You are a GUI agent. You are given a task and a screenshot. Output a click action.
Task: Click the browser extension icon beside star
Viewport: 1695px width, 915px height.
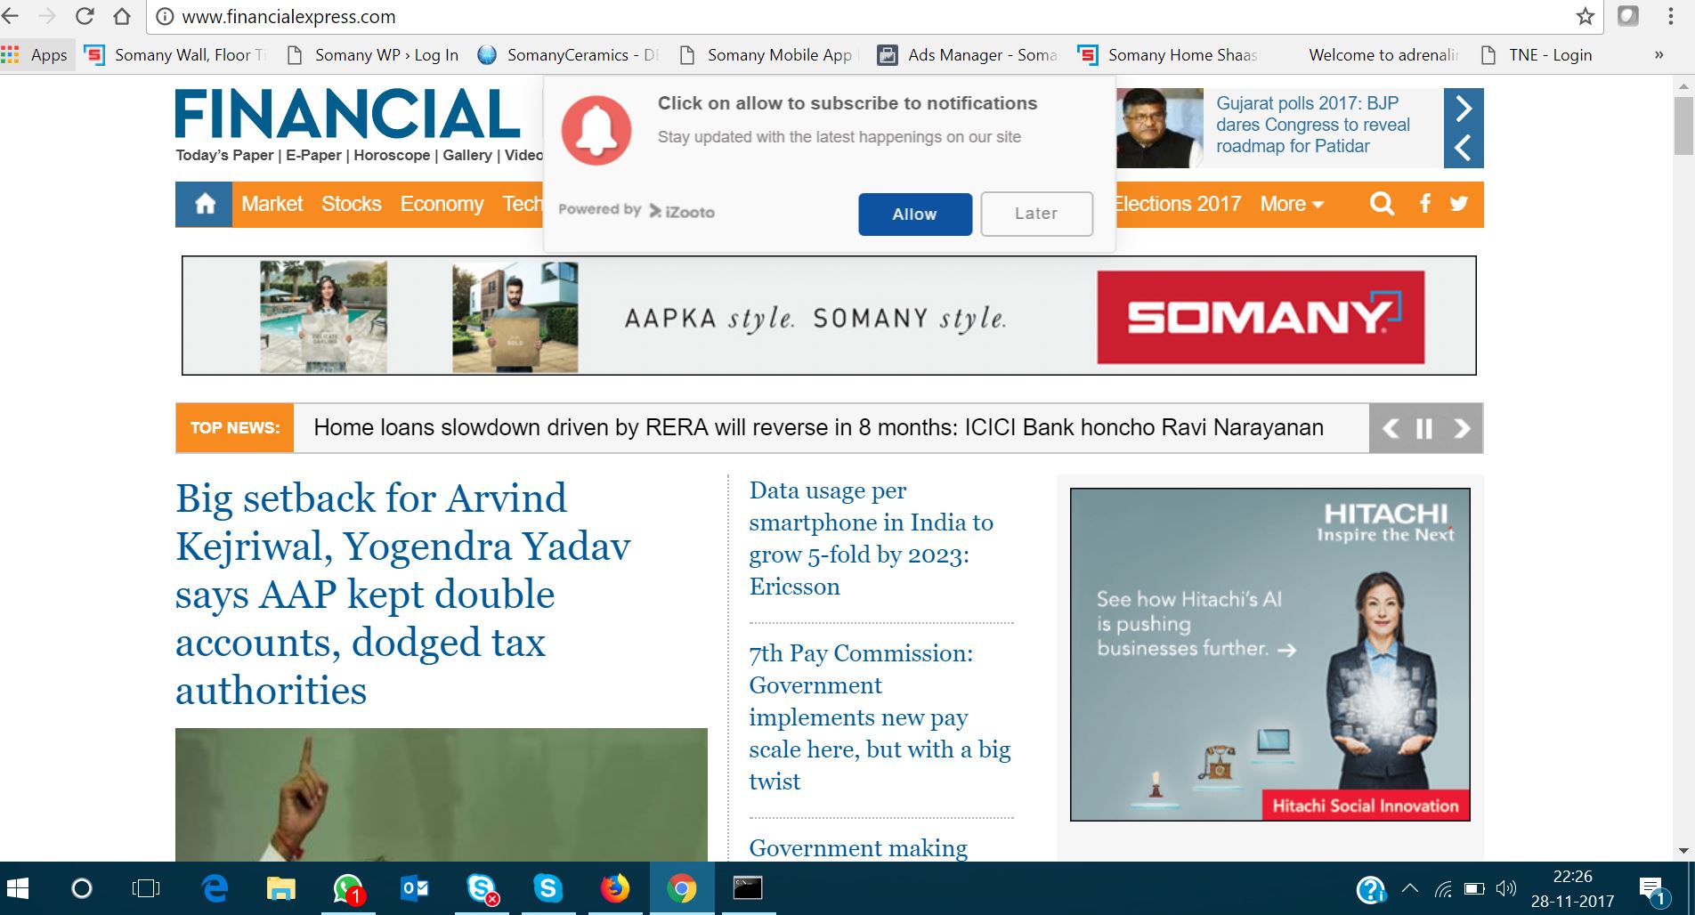pyautogui.click(x=1628, y=16)
